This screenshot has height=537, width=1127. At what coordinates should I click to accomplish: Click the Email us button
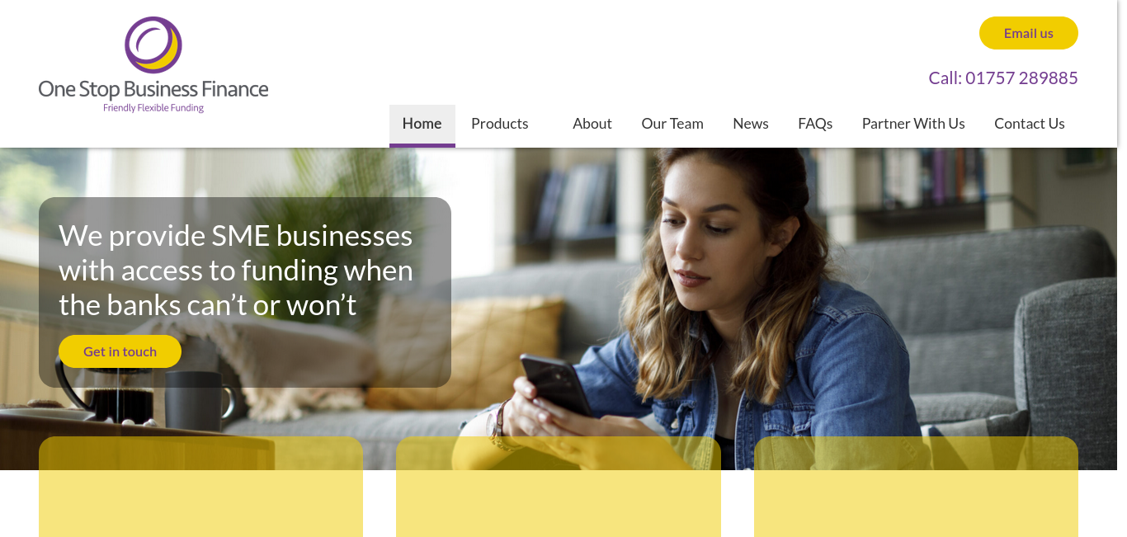coord(1028,33)
